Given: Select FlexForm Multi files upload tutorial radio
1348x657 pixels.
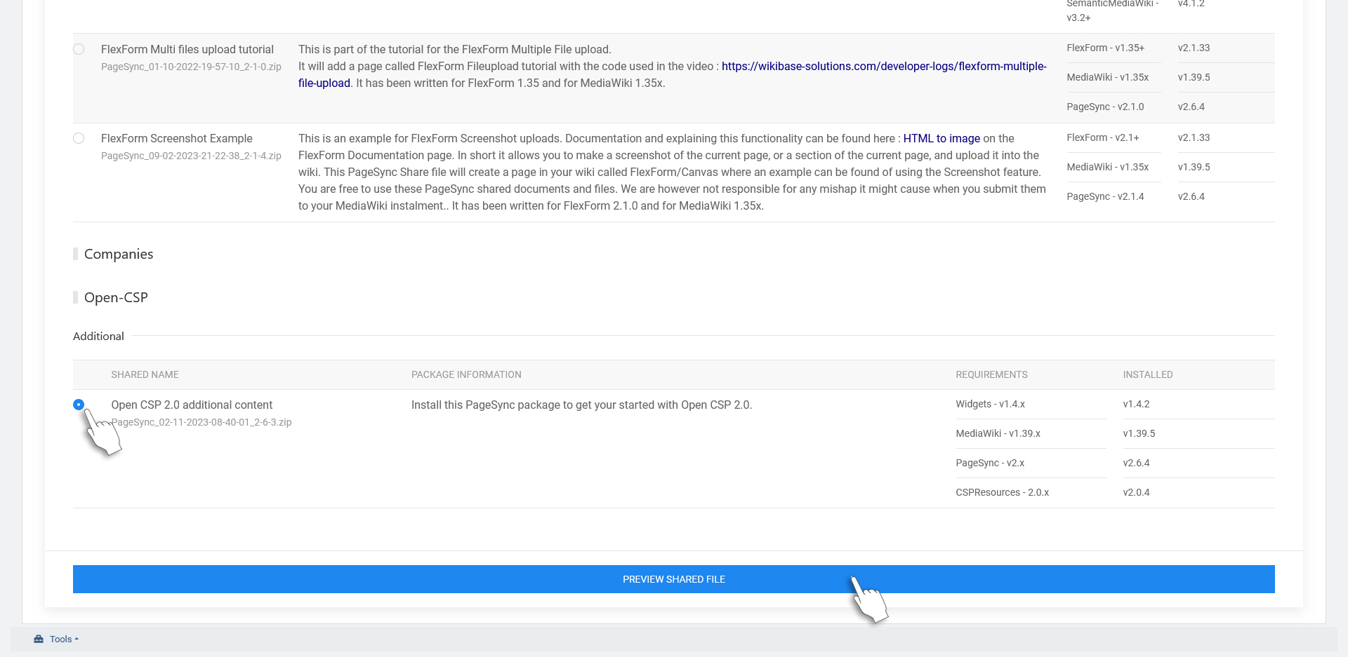Looking at the screenshot, I should (79, 49).
